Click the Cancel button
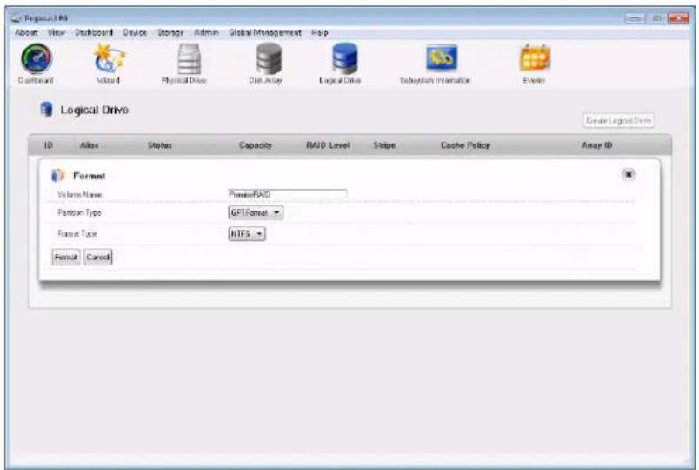 [98, 257]
